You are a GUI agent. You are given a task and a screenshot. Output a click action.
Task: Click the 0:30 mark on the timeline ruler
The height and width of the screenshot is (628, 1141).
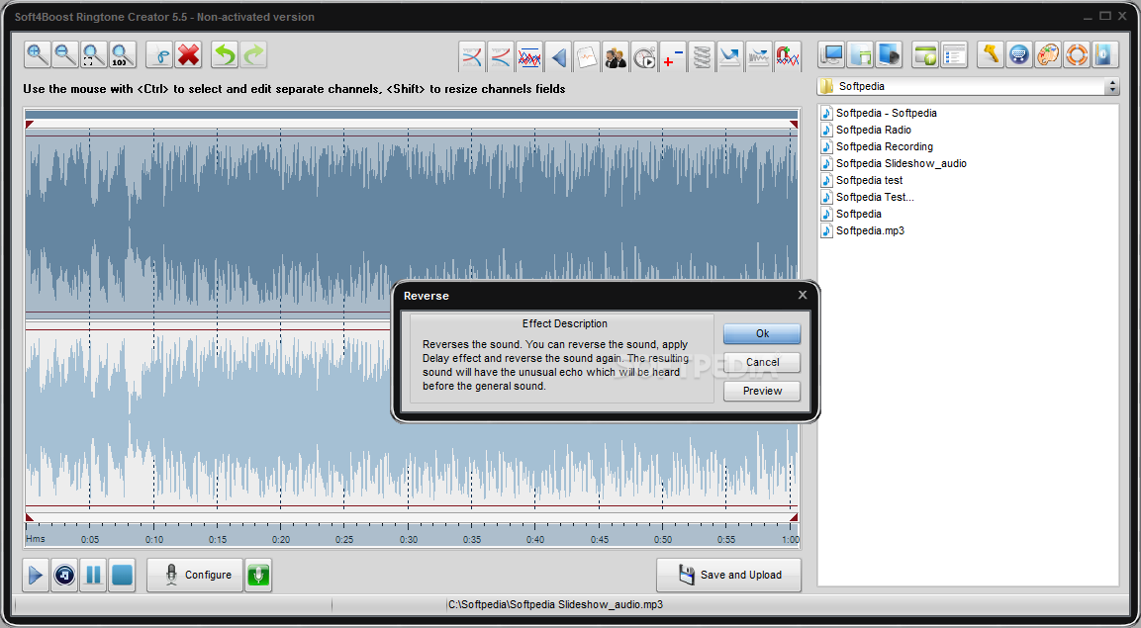point(409,539)
